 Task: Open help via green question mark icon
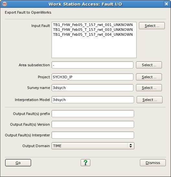(85, 163)
